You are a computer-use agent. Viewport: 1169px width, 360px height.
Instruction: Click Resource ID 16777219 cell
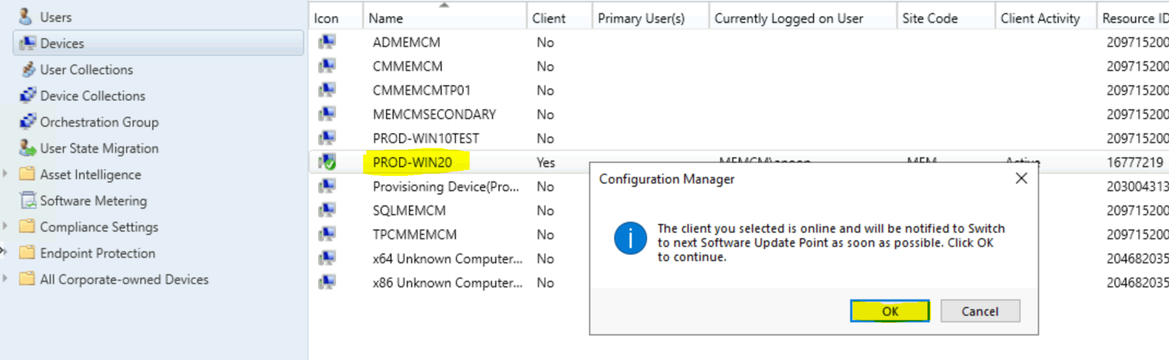[x=1135, y=162]
